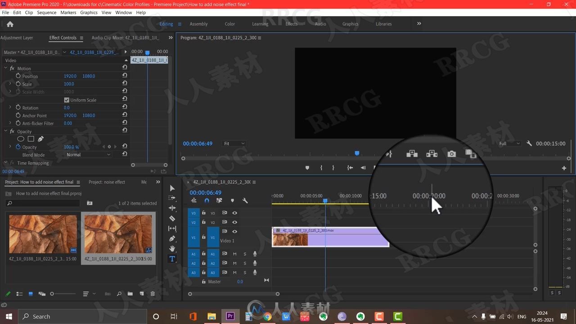The width and height of the screenshot is (576, 324).
Task: Enable voice-over record on A3
Action: [255, 272]
